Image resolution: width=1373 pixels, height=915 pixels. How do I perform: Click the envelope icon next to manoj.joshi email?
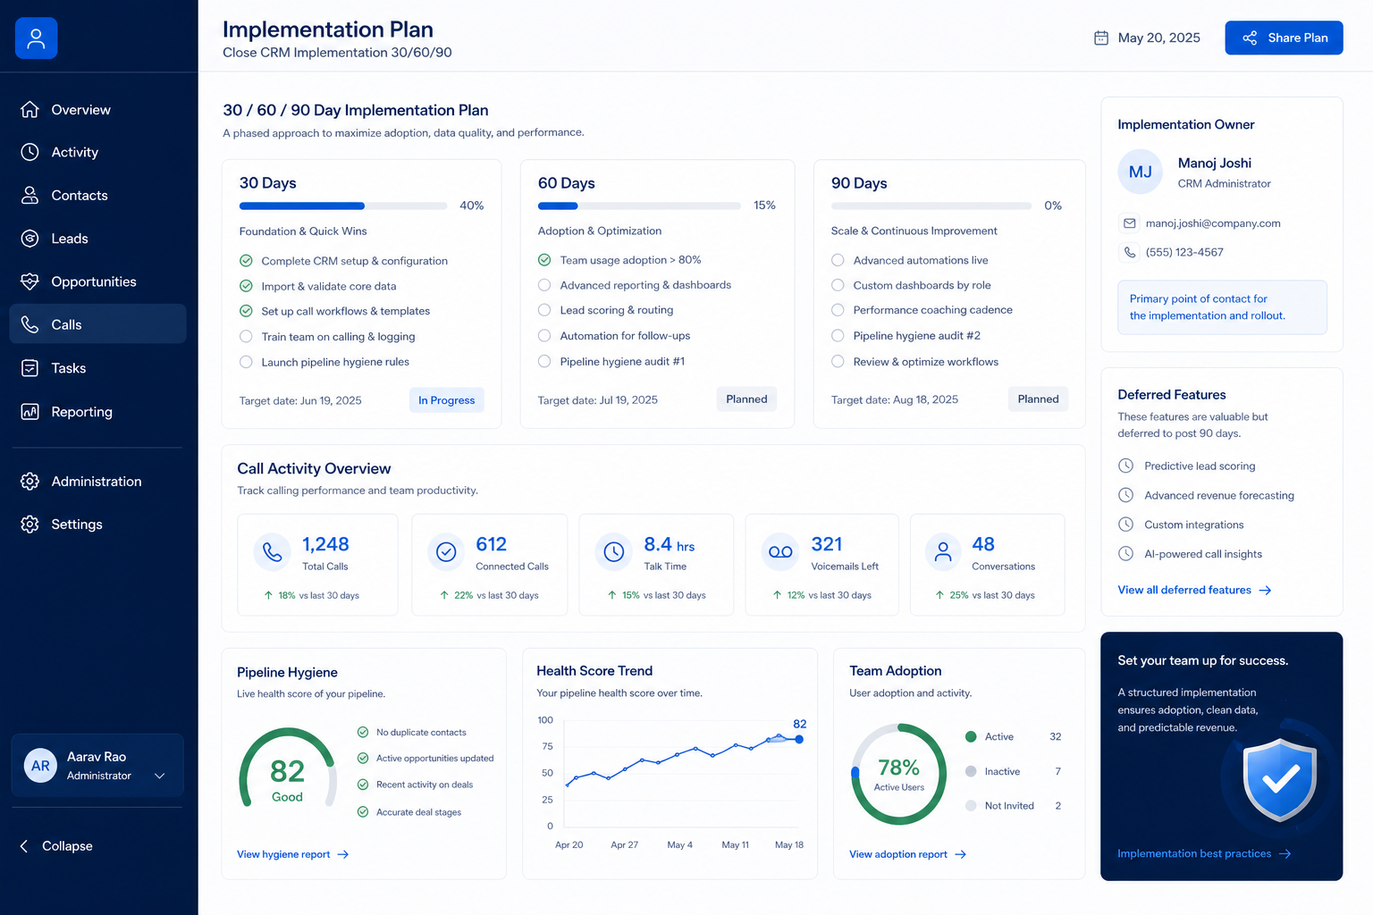coord(1129,223)
